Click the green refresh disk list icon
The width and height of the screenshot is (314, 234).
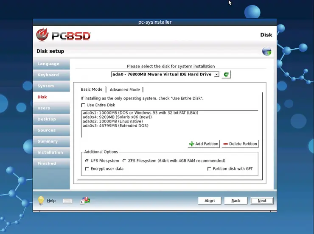pos(226,75)
